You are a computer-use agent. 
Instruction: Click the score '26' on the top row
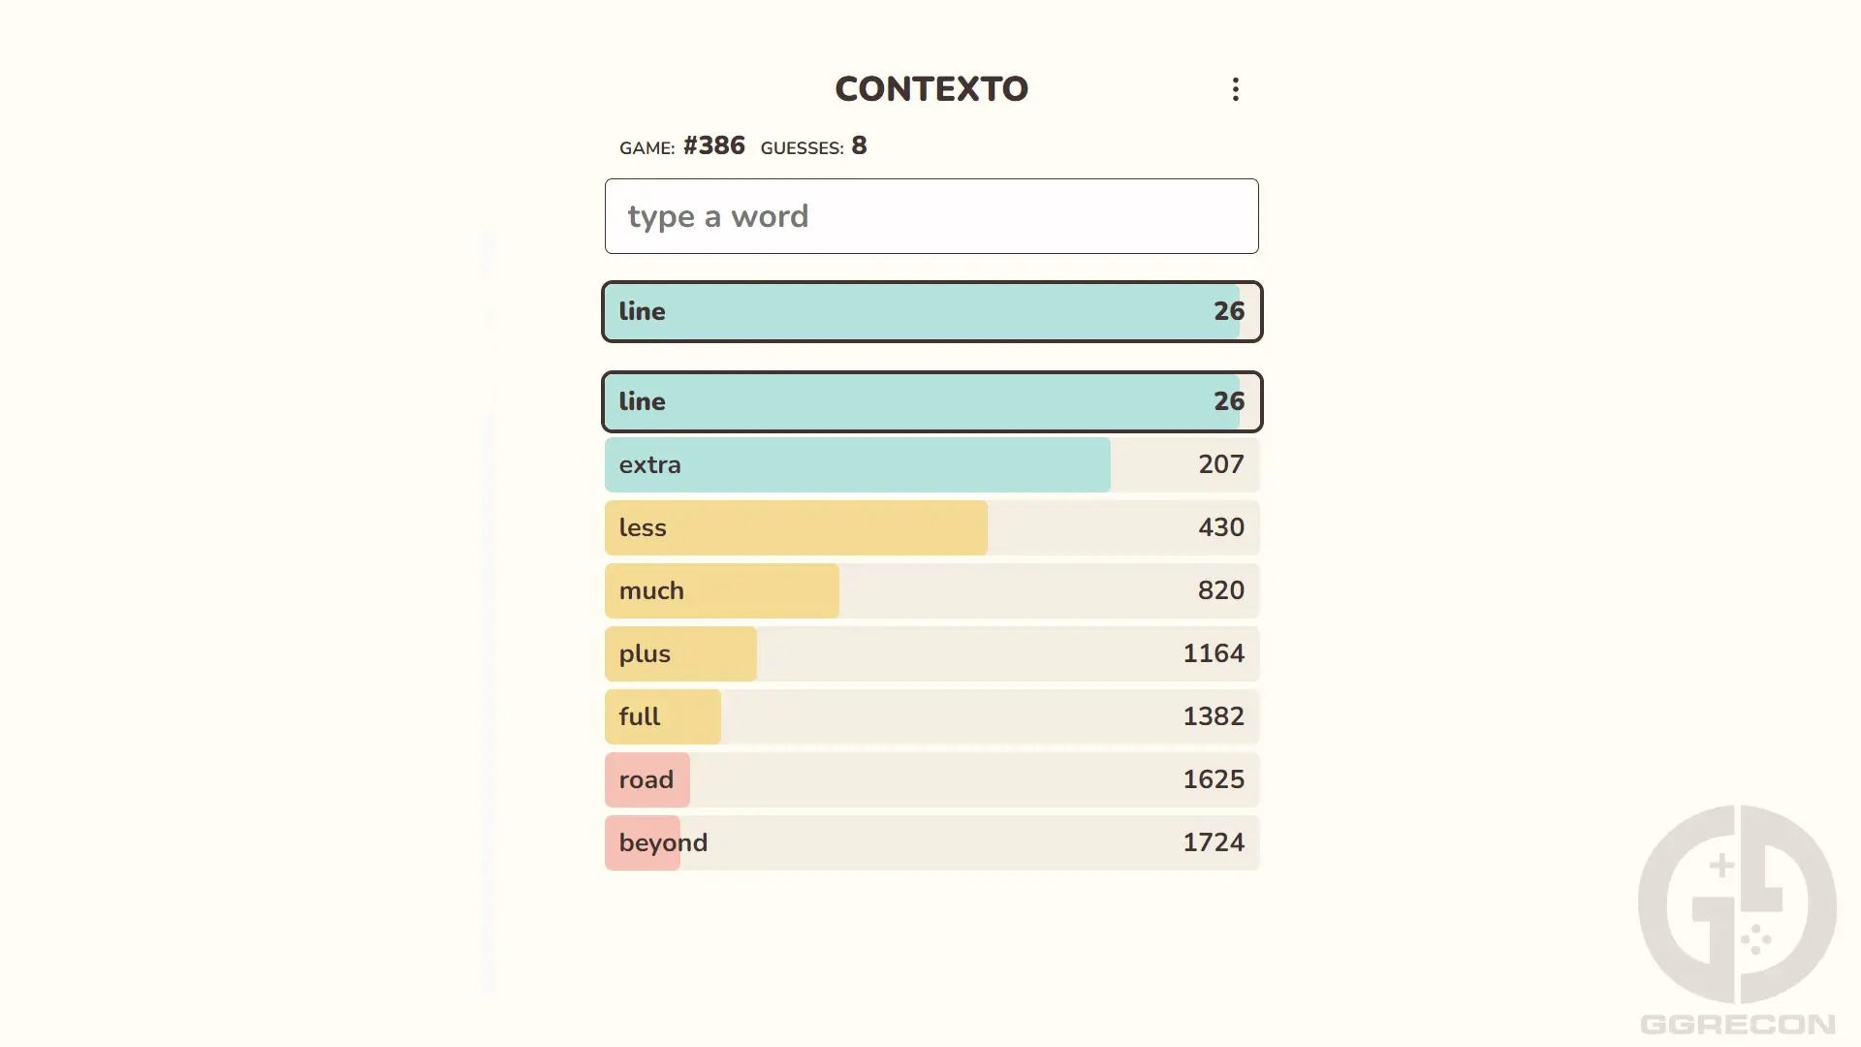[1230, 311]
